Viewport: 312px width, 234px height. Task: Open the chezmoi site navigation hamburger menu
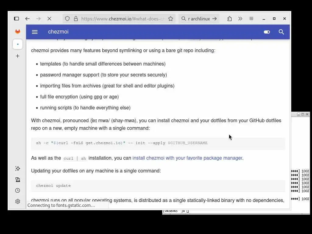35,32
